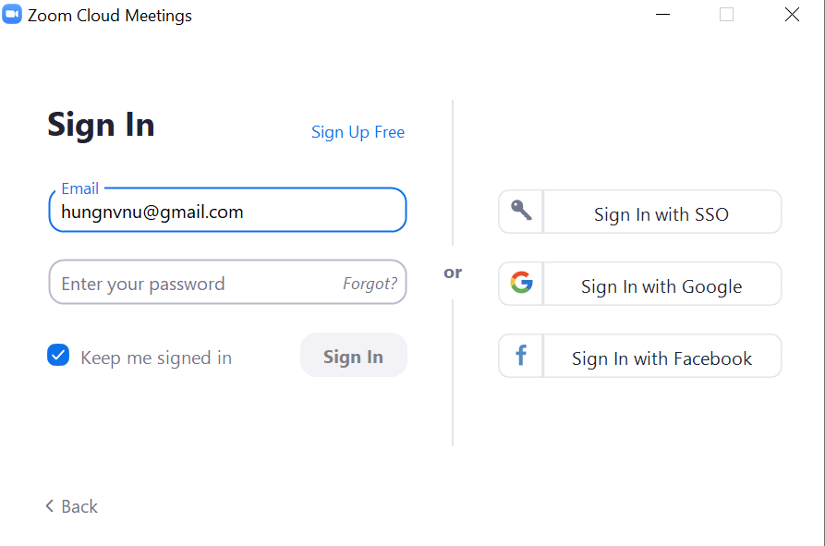Click the Enter your password field

tap(194, 284)
